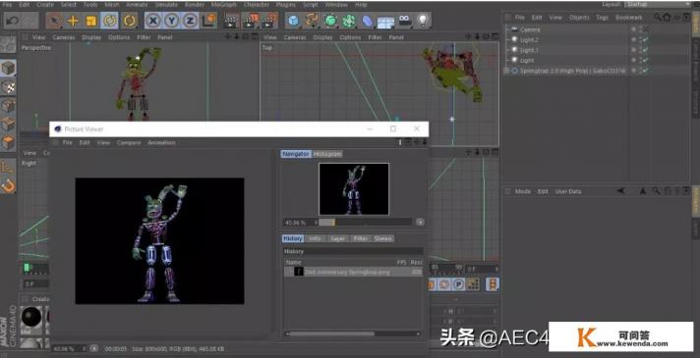Click the Make Editable icon in left sidebar

pyautogui.click(x=8, y=44)
